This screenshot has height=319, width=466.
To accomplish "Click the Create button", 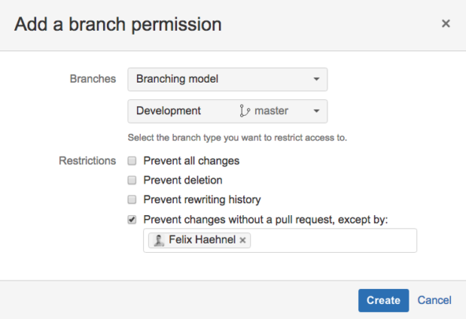I will point(383,300).
